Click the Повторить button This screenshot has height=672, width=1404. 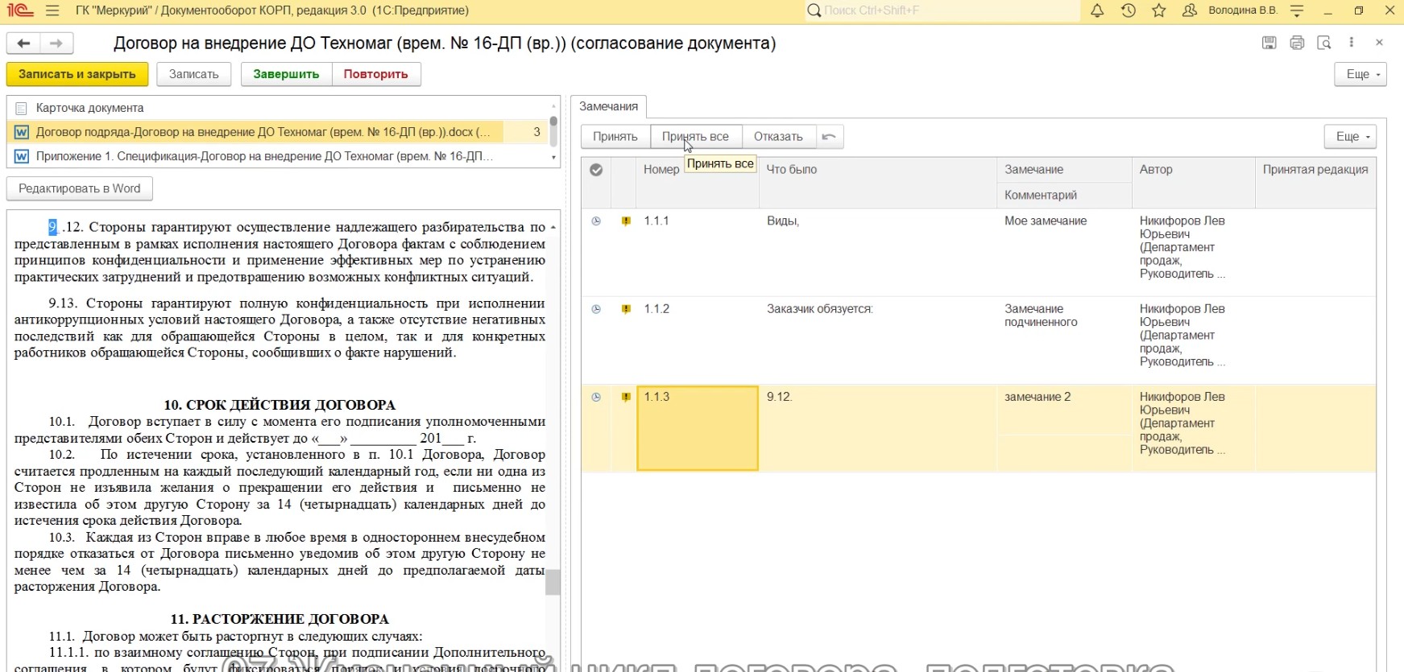tap(376, 74)
